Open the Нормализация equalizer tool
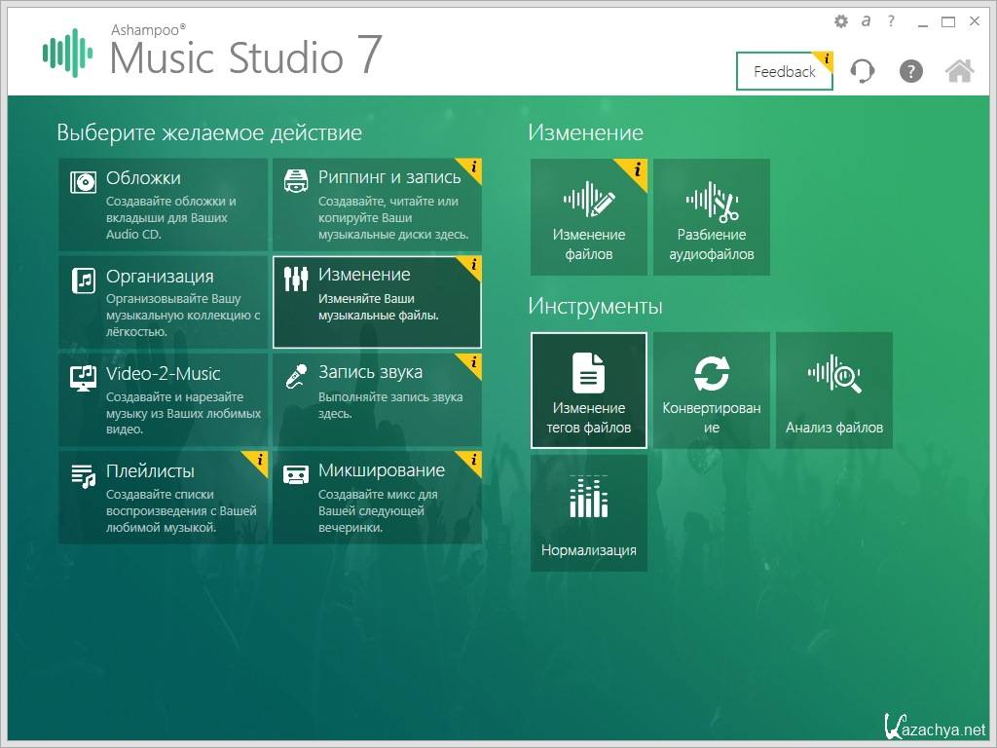Image resolution: width=997 pixels, height=748 pixels. pos(589,512)
